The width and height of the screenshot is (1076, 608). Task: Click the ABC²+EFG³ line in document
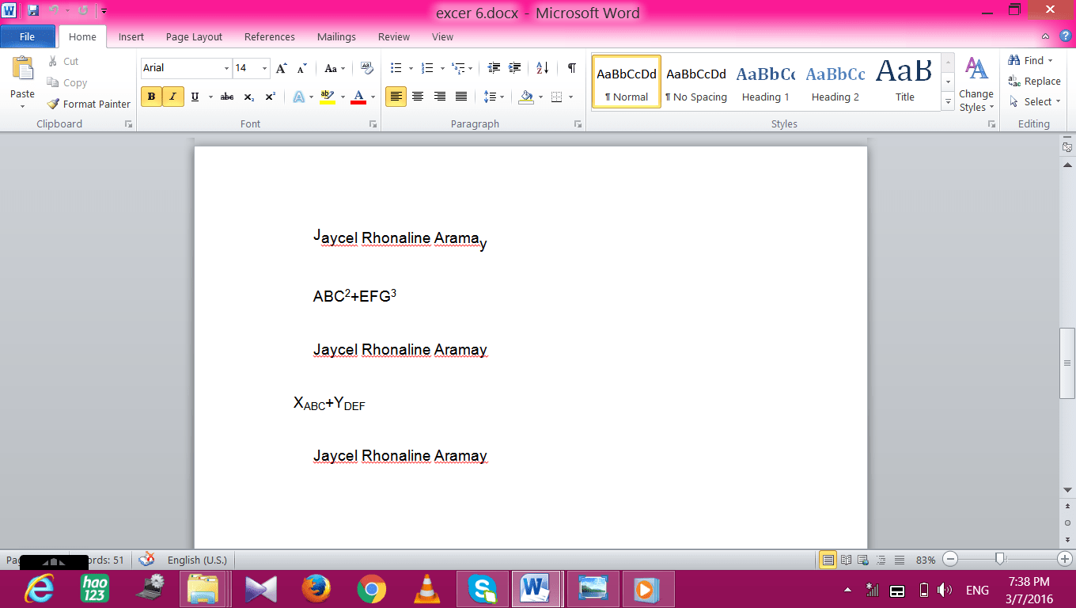coord(354,296)
